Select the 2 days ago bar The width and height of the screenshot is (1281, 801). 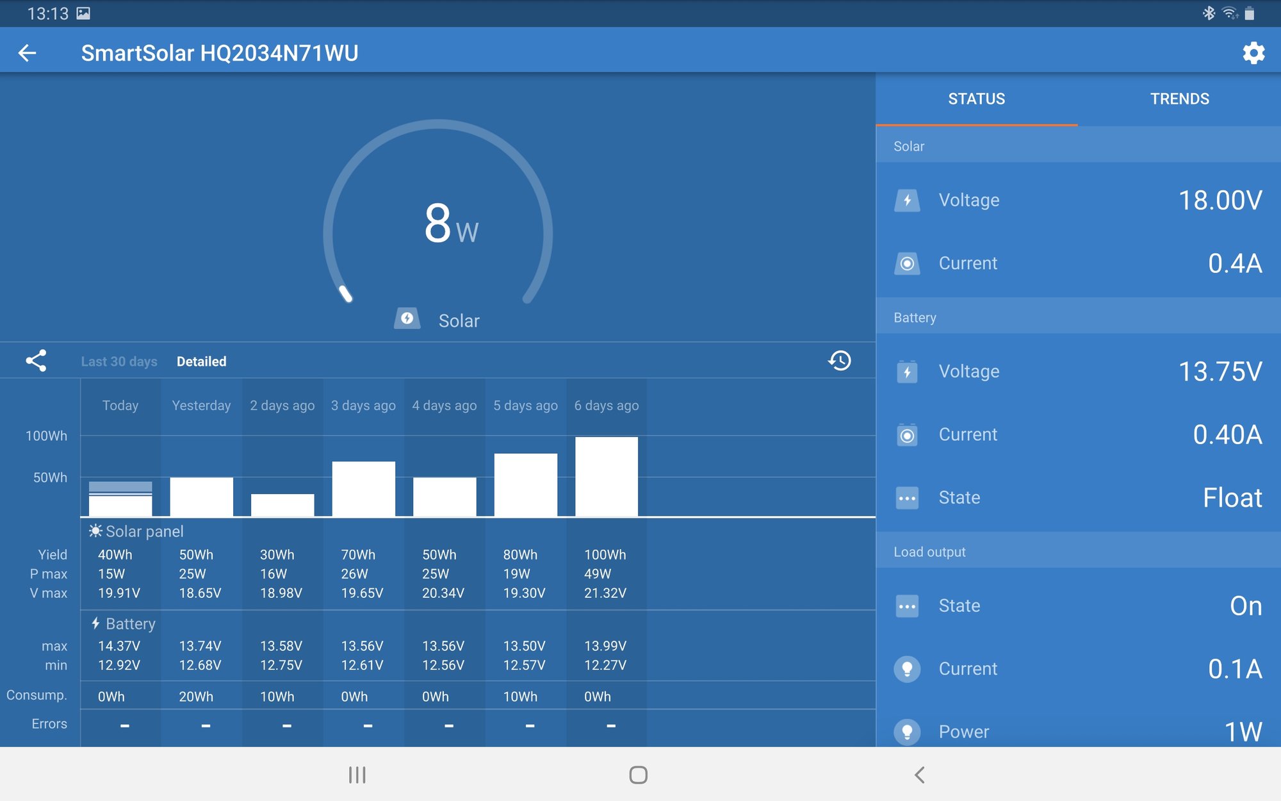[282, 505]
